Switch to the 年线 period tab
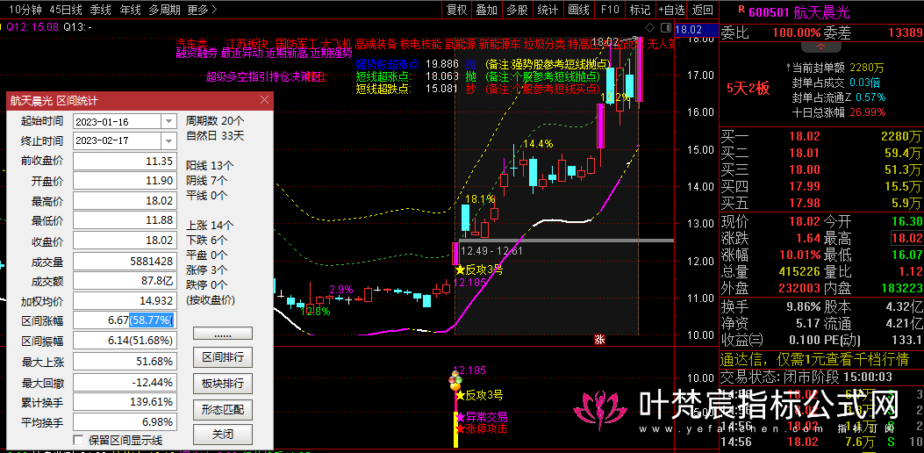 click(130, 10)
